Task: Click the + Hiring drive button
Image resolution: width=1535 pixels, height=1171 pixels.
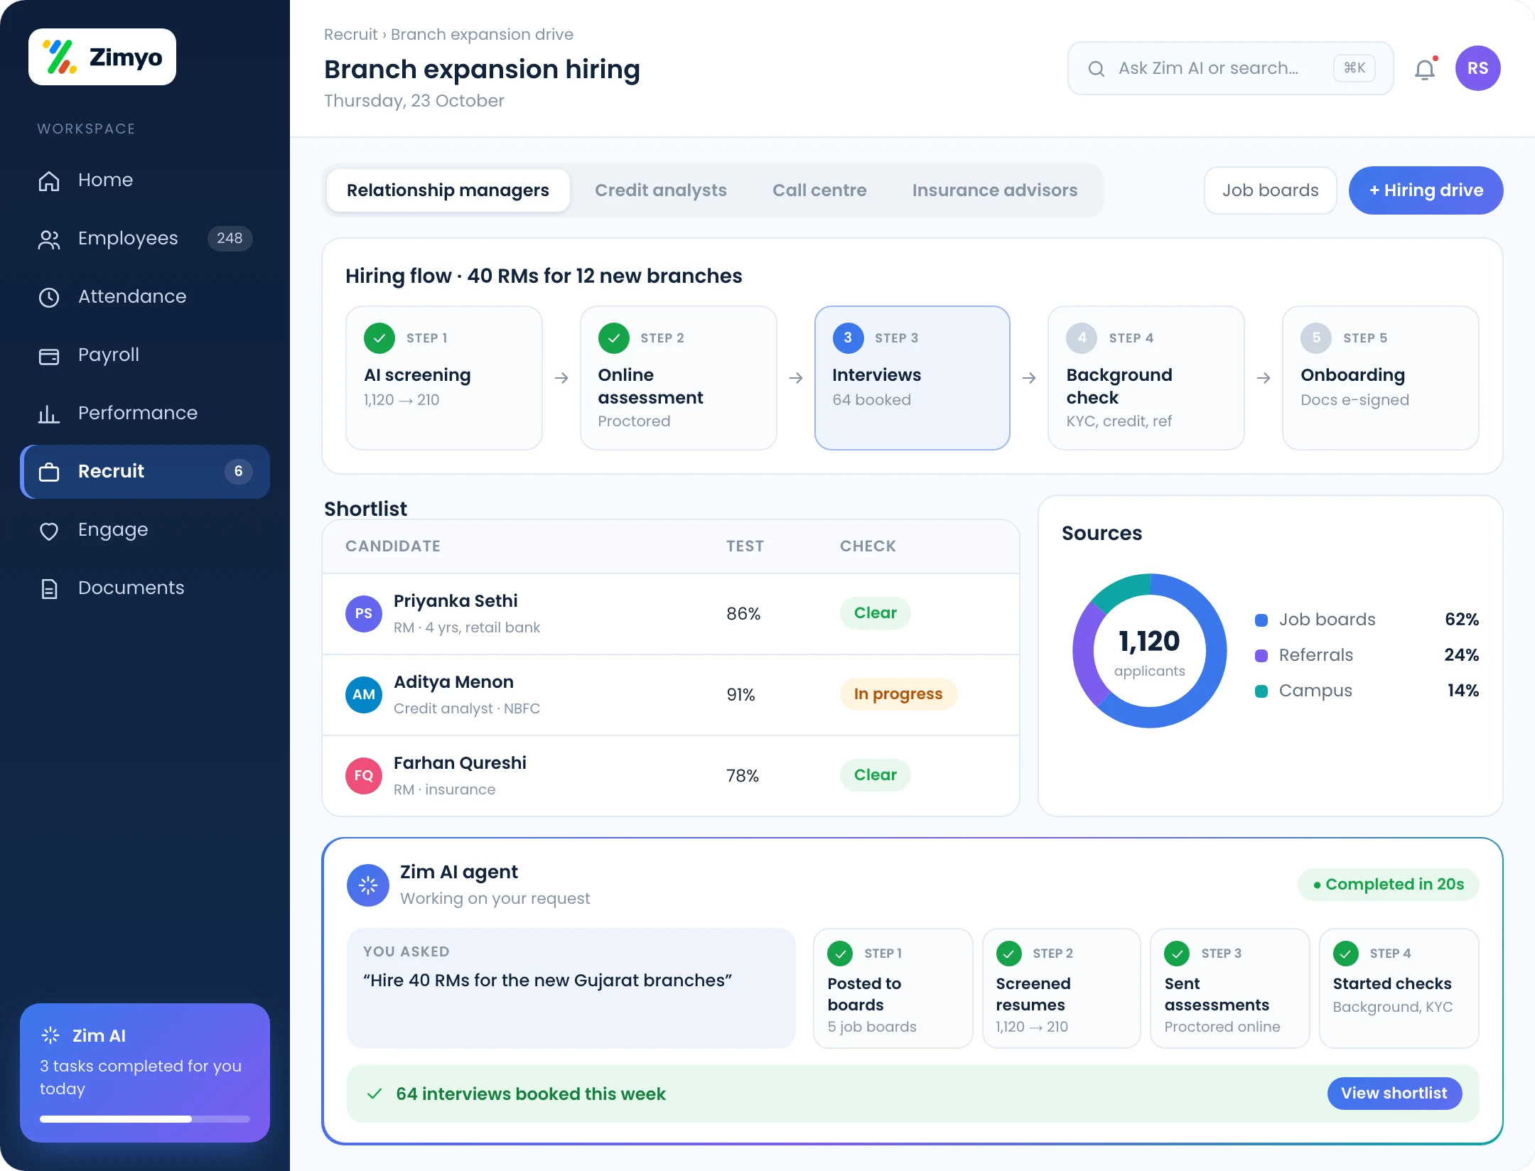Action: click(x=1426, y=190)
